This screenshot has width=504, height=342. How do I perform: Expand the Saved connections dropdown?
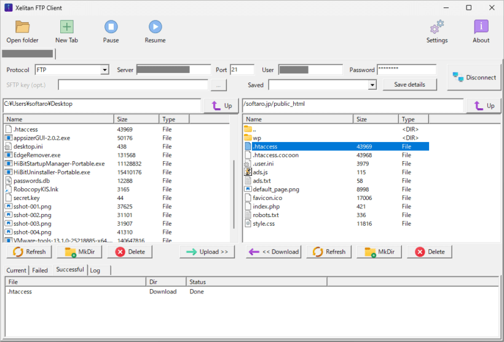coord(372,85)
